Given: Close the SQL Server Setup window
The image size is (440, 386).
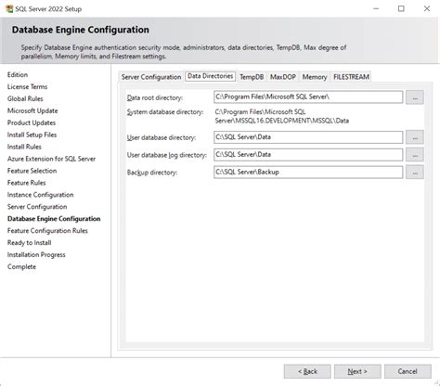Looking at the screenshot, I should [x=427, y=8].
